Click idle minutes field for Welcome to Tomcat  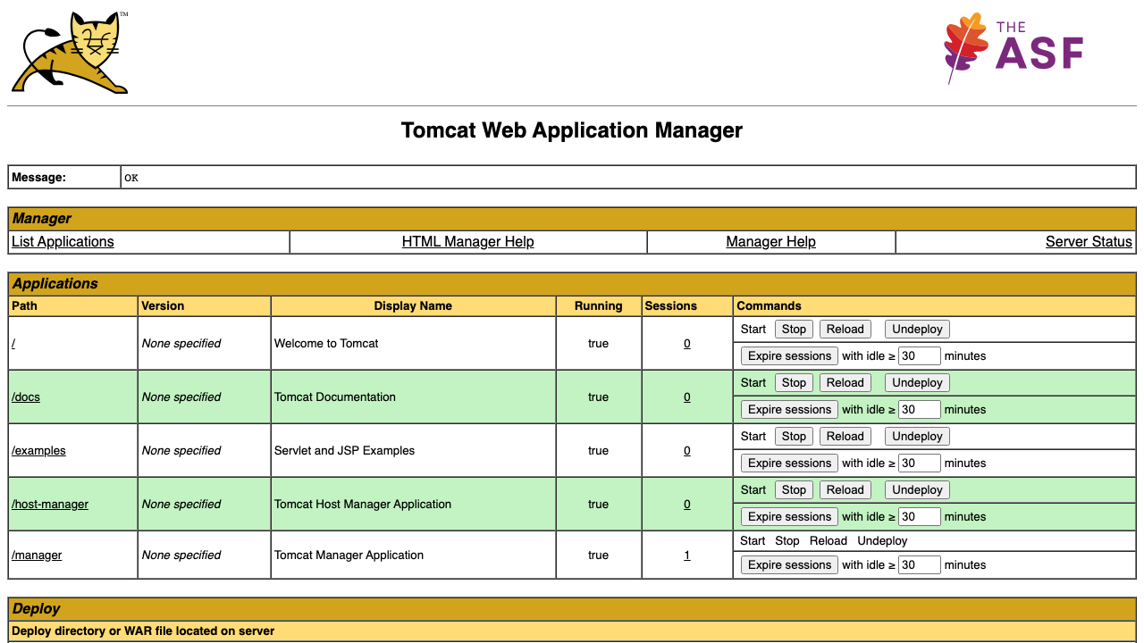[920, 356]
